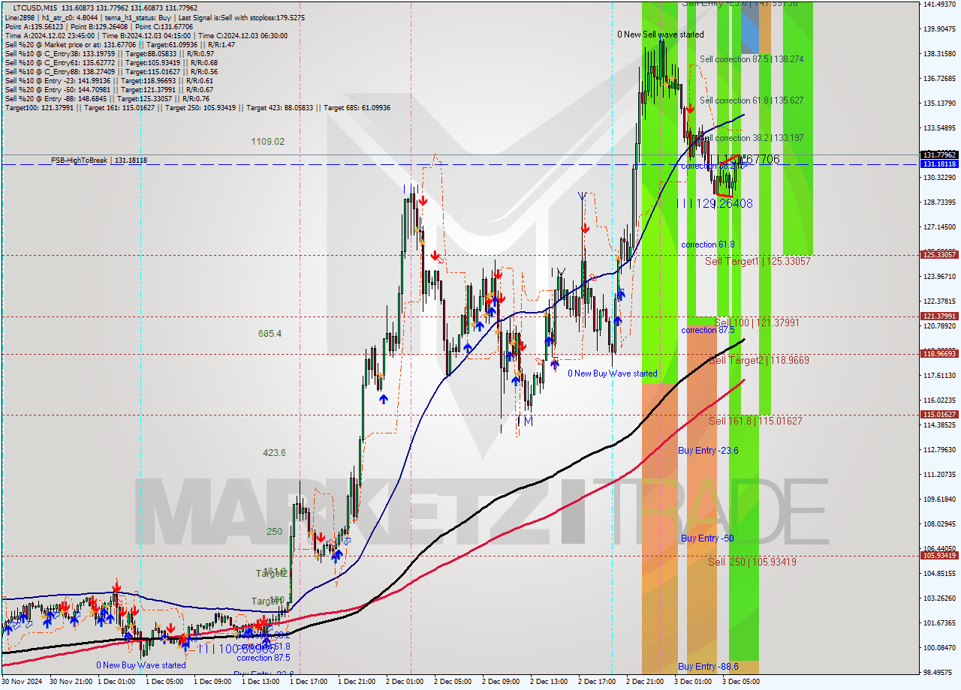Click the '2 Dec 01:00' time axis label
Viewport: 961px width, 690px height.
405,682
